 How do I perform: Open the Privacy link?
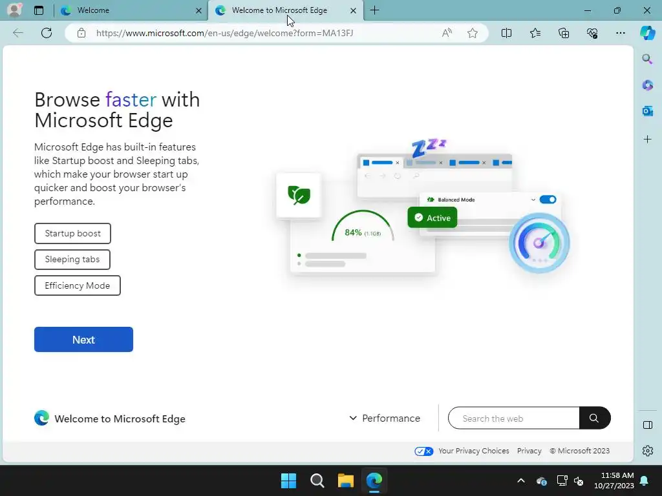(529, 451)
